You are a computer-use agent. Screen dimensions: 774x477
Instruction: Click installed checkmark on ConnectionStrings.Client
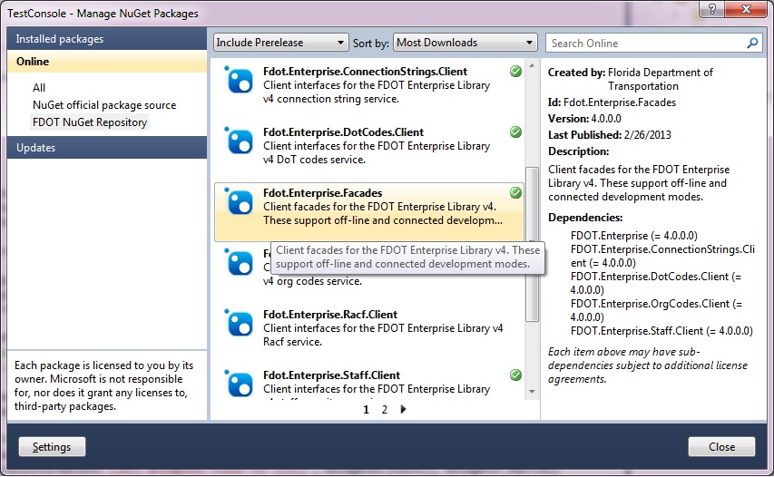tap(515, 72)
